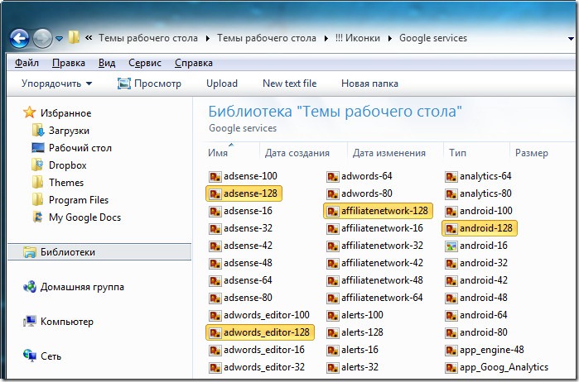Select the alerts-100 file icon

click(333, 315)
